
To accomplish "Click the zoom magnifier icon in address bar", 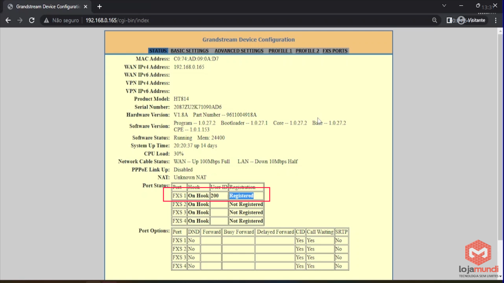I will 435,20.
